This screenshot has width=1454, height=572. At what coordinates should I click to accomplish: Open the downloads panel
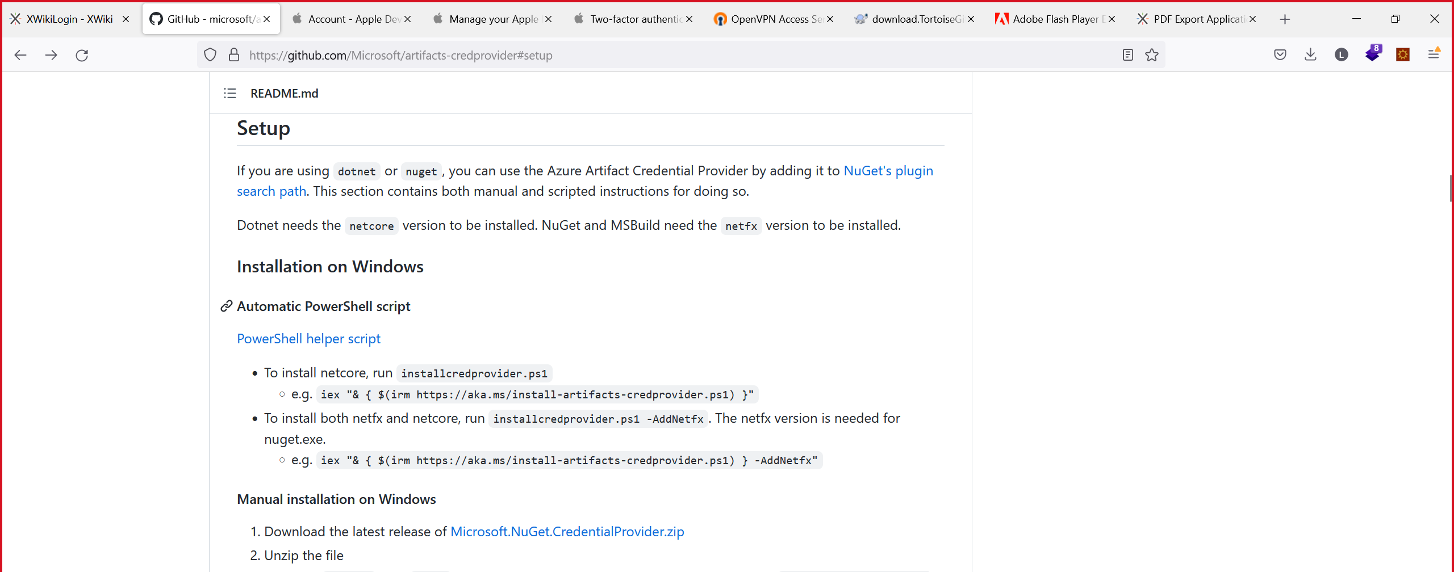click(x=1311, y=55)
